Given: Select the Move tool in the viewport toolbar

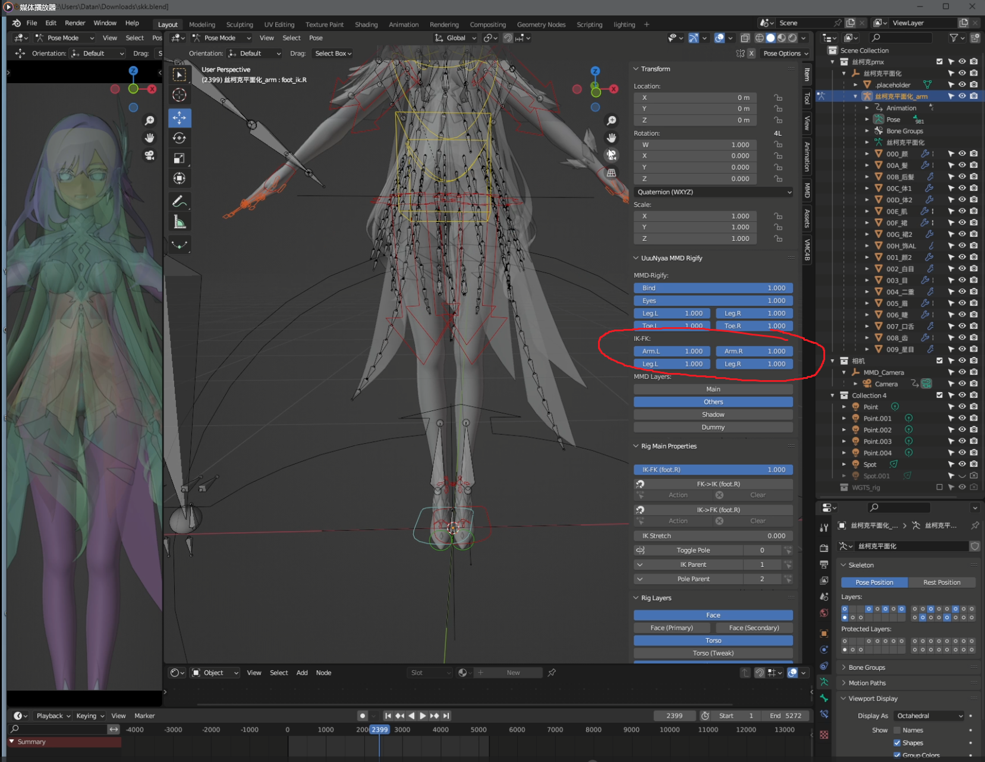Looking at the screenshot, I should tap(180, 118).
